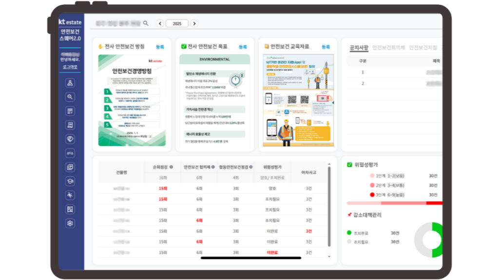Switch to the 공지사항 tab
The image size is (499, 280).
pyautogui.click(x=359, y=48)
